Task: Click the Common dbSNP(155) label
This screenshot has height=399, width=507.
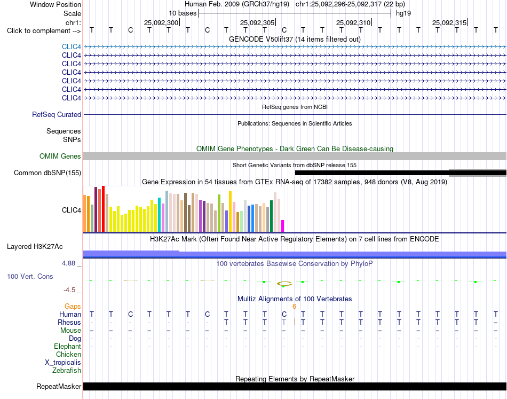Action: (x=47, y=173)
